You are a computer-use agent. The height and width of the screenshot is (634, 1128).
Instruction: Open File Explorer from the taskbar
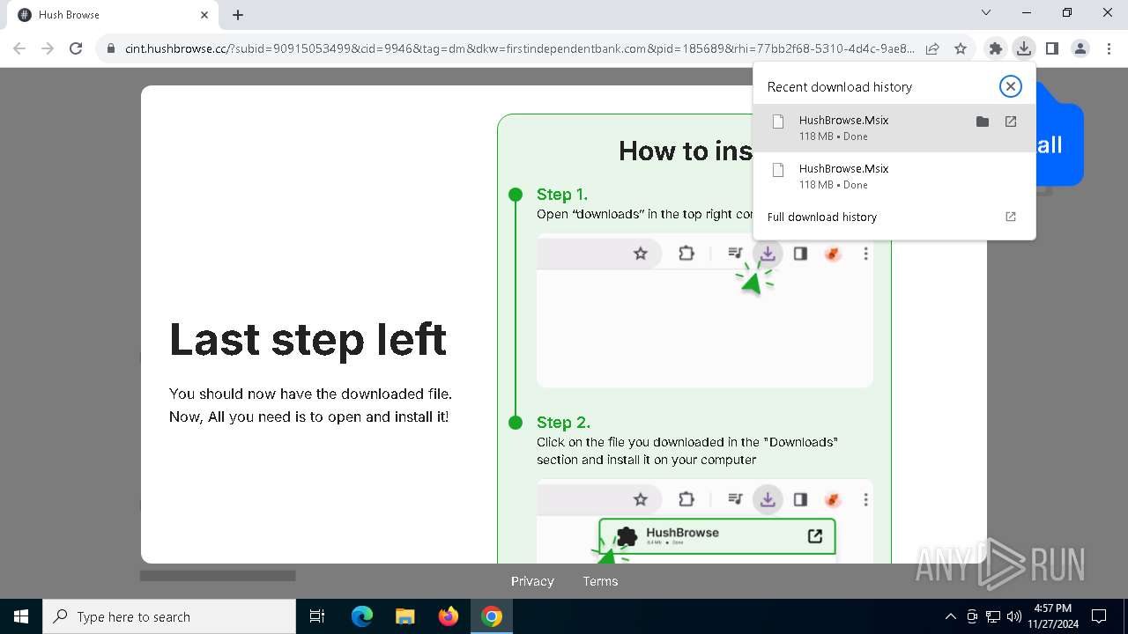(404, 616)
